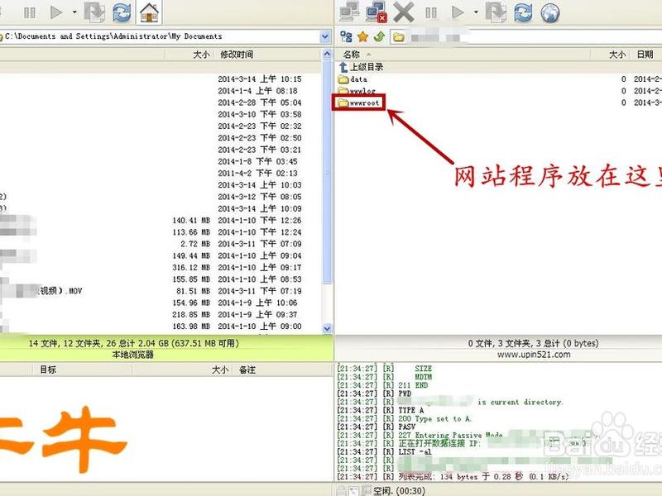Click the queue's 大小 column header
The width and height of the screenshot is (662, 496).
tap(220, 370)
